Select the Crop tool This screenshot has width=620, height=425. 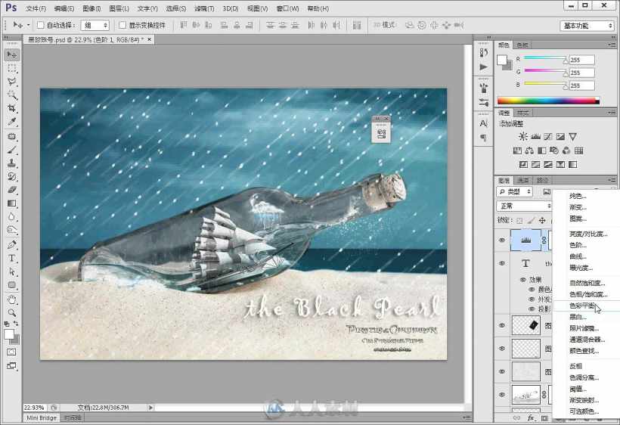pyautogui.click(x=12, y=108)
